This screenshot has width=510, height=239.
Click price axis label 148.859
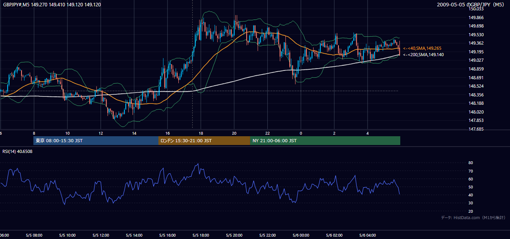(x=476, y=69)
